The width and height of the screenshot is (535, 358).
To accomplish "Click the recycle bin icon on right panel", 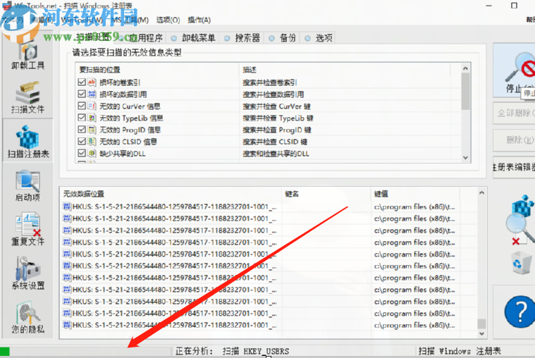I will (522, 262).
